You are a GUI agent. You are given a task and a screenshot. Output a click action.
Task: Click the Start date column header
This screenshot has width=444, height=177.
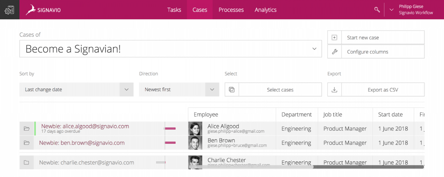tap(393, 115)
